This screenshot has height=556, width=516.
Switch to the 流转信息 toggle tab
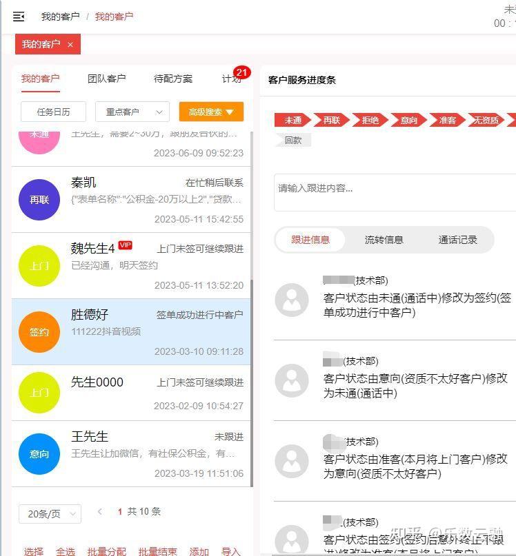[384, 240]
